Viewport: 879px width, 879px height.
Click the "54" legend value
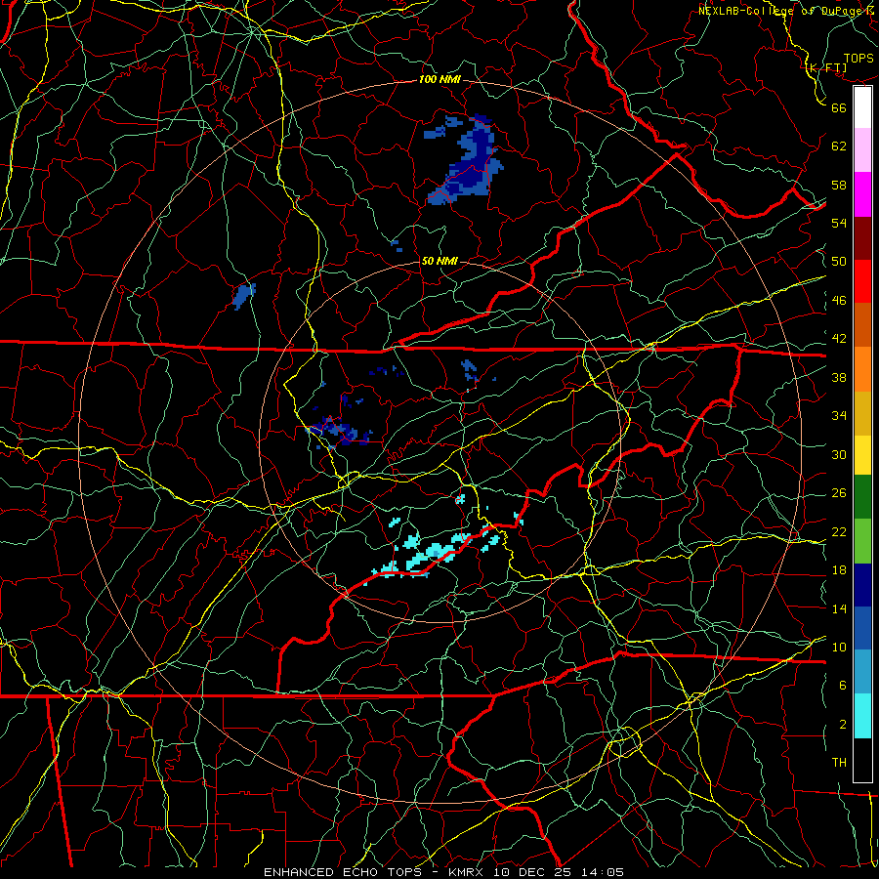click(839, 223)
